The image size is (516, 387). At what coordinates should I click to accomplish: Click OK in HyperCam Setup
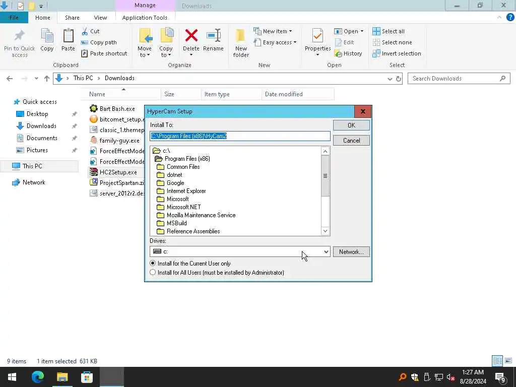(351, 125)
